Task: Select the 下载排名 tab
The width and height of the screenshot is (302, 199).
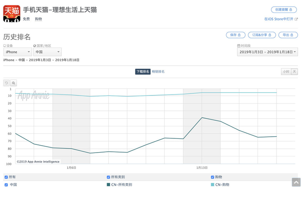Action: click(143, 71)
